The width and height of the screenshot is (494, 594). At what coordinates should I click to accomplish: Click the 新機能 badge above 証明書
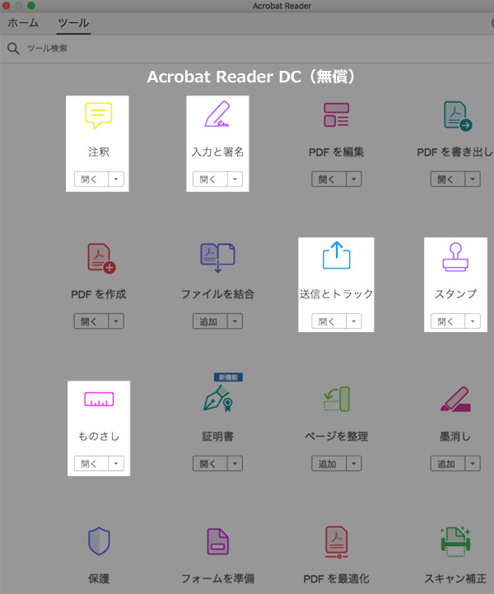[228, 377]
